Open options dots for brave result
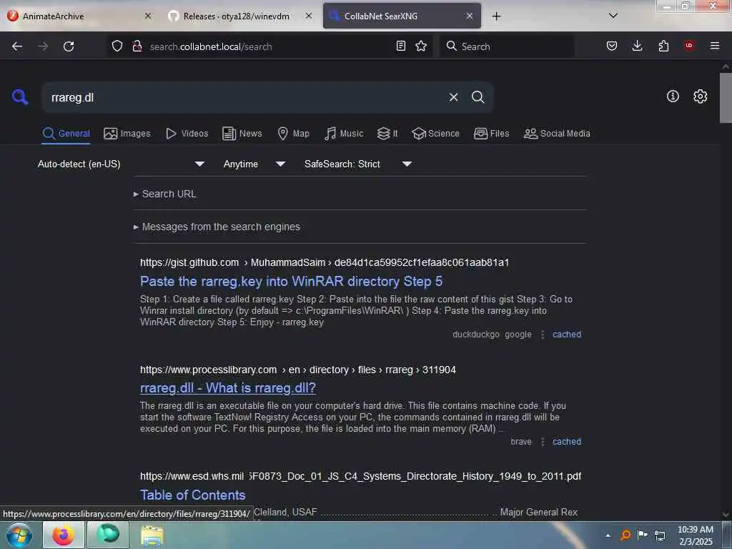The height and width of the screenshot is (549, 732). (x=542, y=442)
